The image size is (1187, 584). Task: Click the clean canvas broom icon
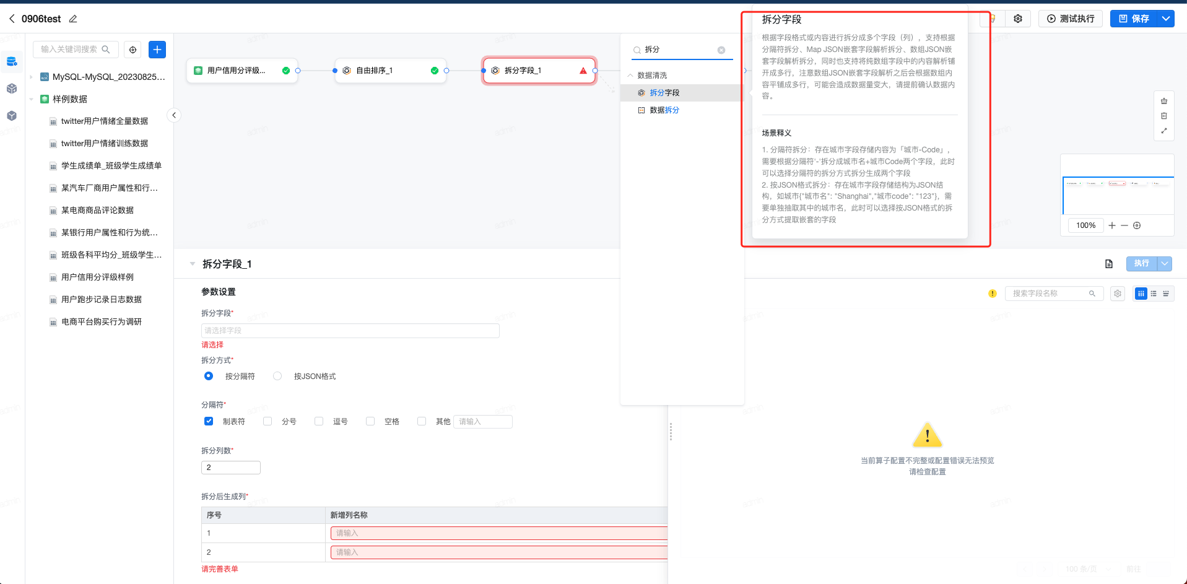pyautogui.click(x=1164, y=101)
